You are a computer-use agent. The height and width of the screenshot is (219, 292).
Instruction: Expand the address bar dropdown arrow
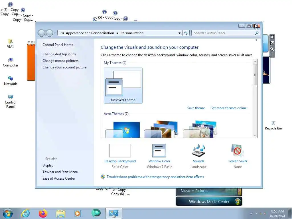pos(179,33)
